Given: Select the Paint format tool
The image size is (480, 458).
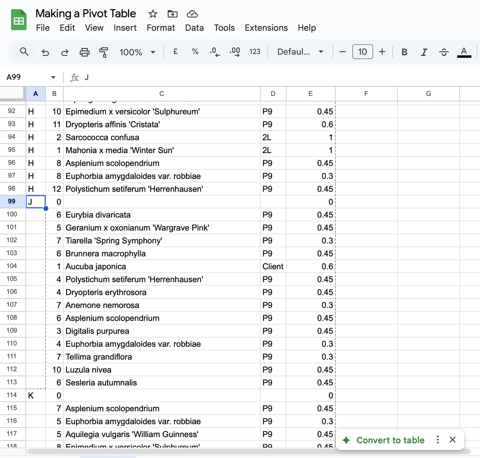Looking at the screenshot, I should click(x=103, y=52).
